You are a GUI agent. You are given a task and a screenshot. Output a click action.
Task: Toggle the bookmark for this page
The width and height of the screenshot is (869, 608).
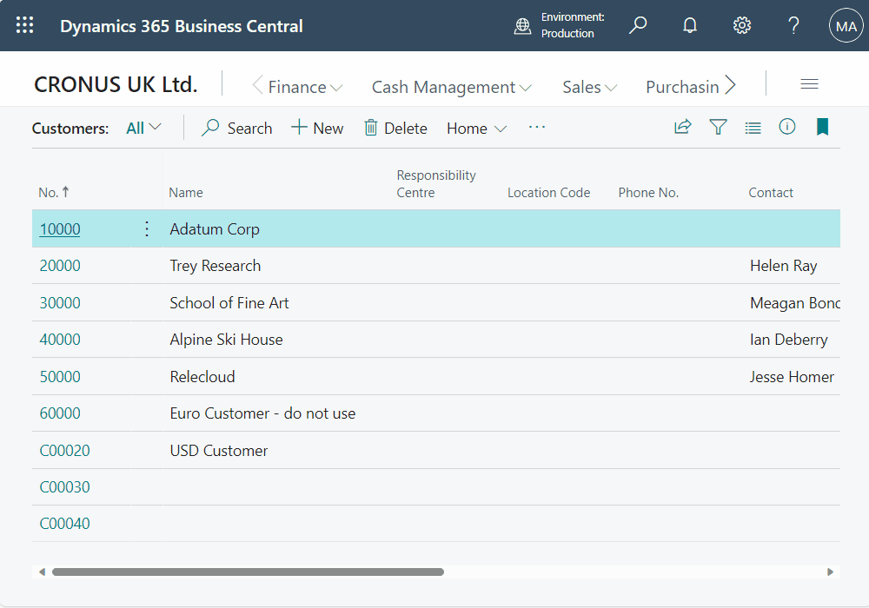click(x=822, y=128)
